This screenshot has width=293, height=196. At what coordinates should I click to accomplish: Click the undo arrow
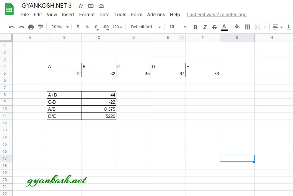(12, 27)
